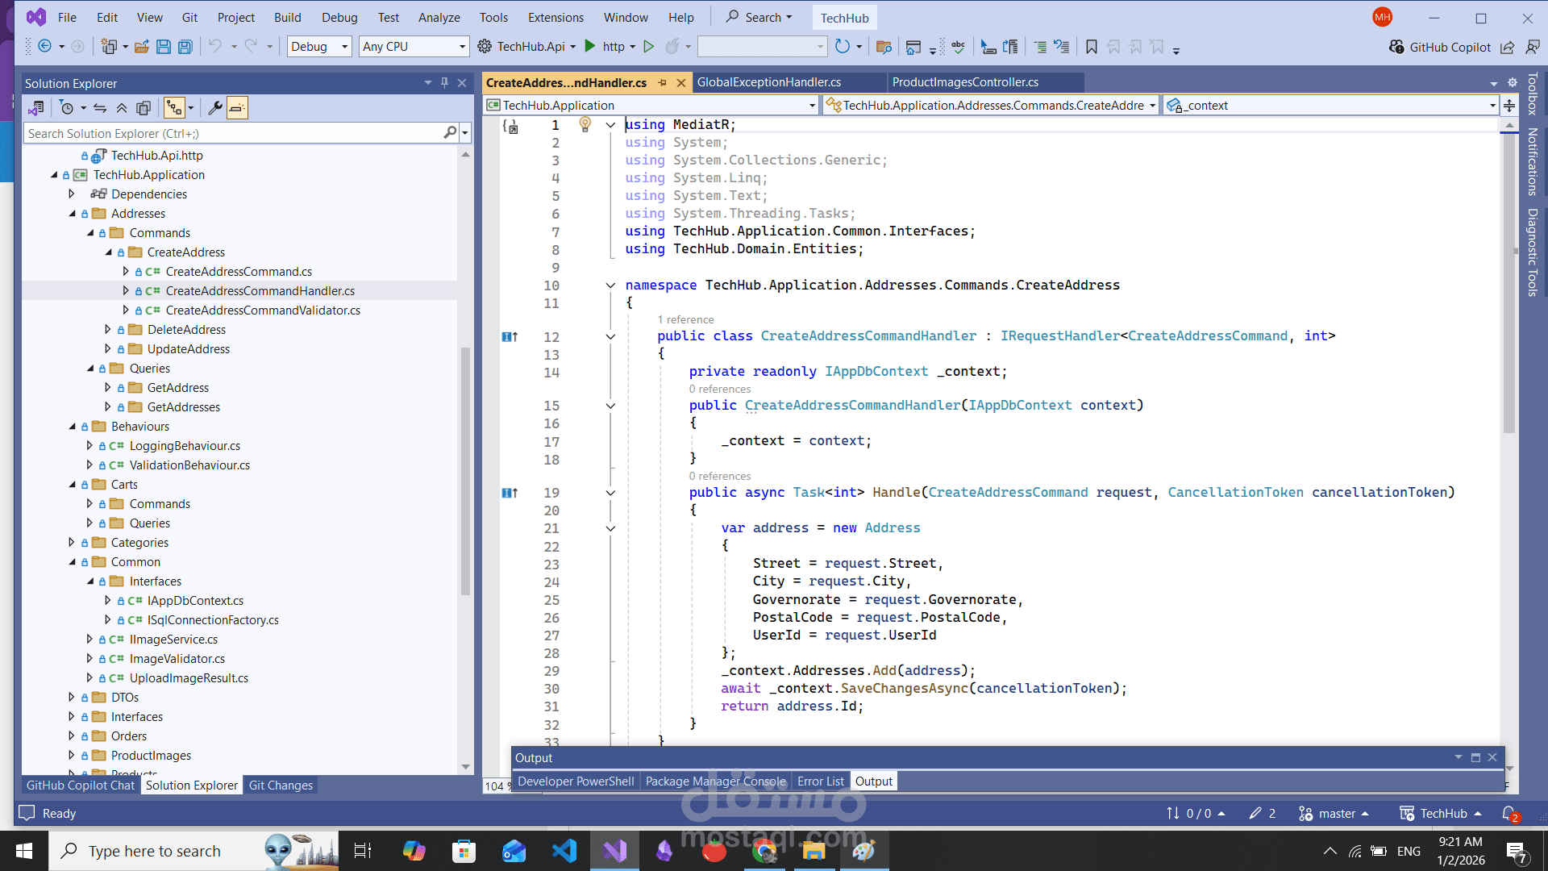Image resolution: width=1548 pixels, height=871 pixels.
Task: Click the master branch button in status bar
Action: coord(1335,813)
